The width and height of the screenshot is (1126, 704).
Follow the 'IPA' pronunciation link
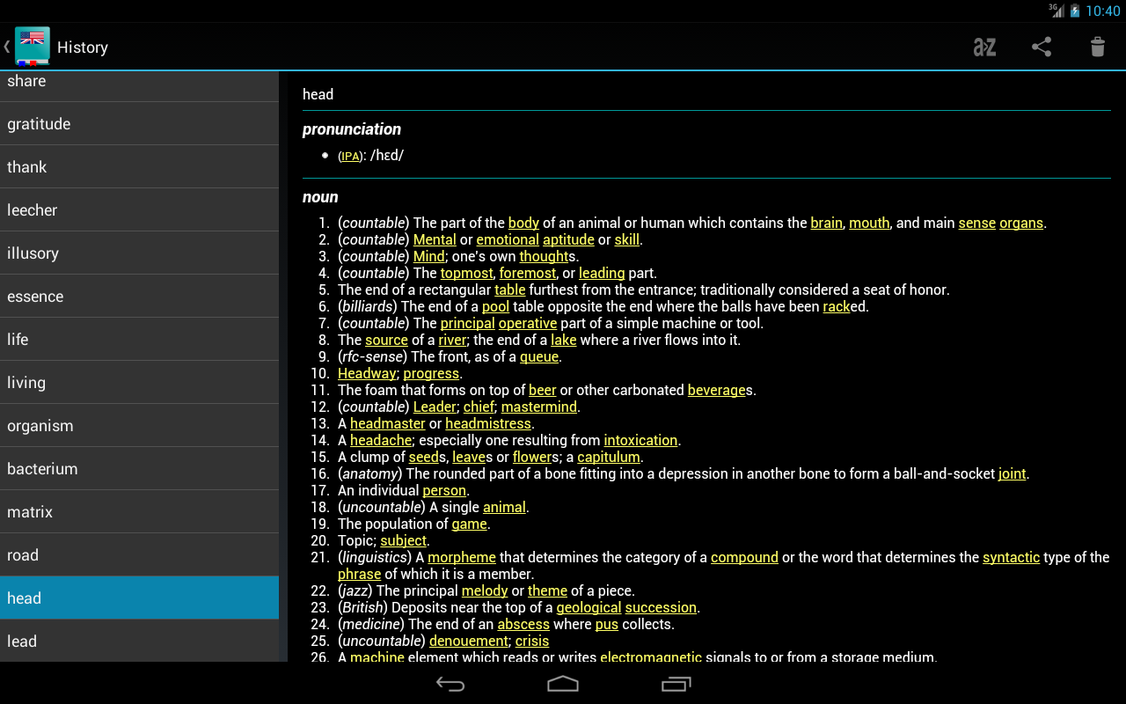[349, 157]
